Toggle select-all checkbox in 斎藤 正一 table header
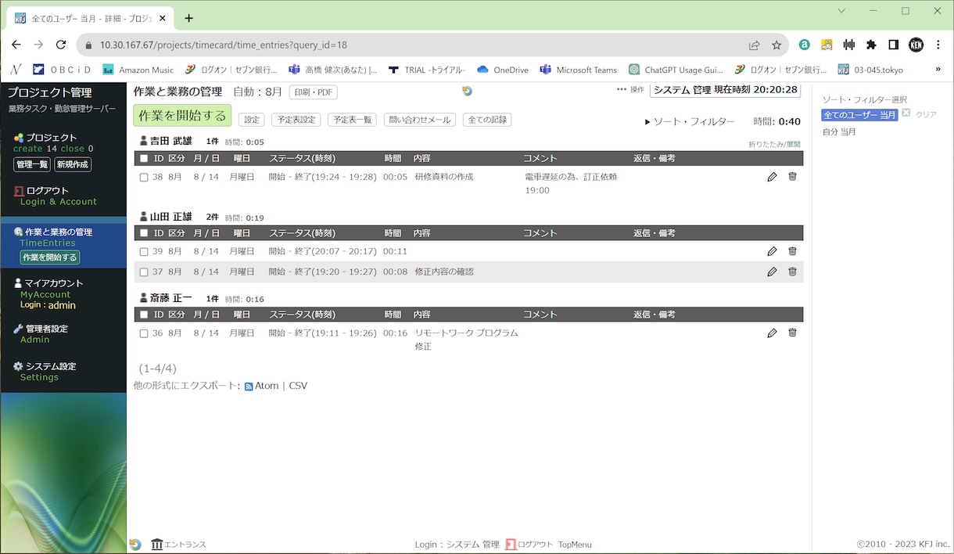 tap(144, 315)
